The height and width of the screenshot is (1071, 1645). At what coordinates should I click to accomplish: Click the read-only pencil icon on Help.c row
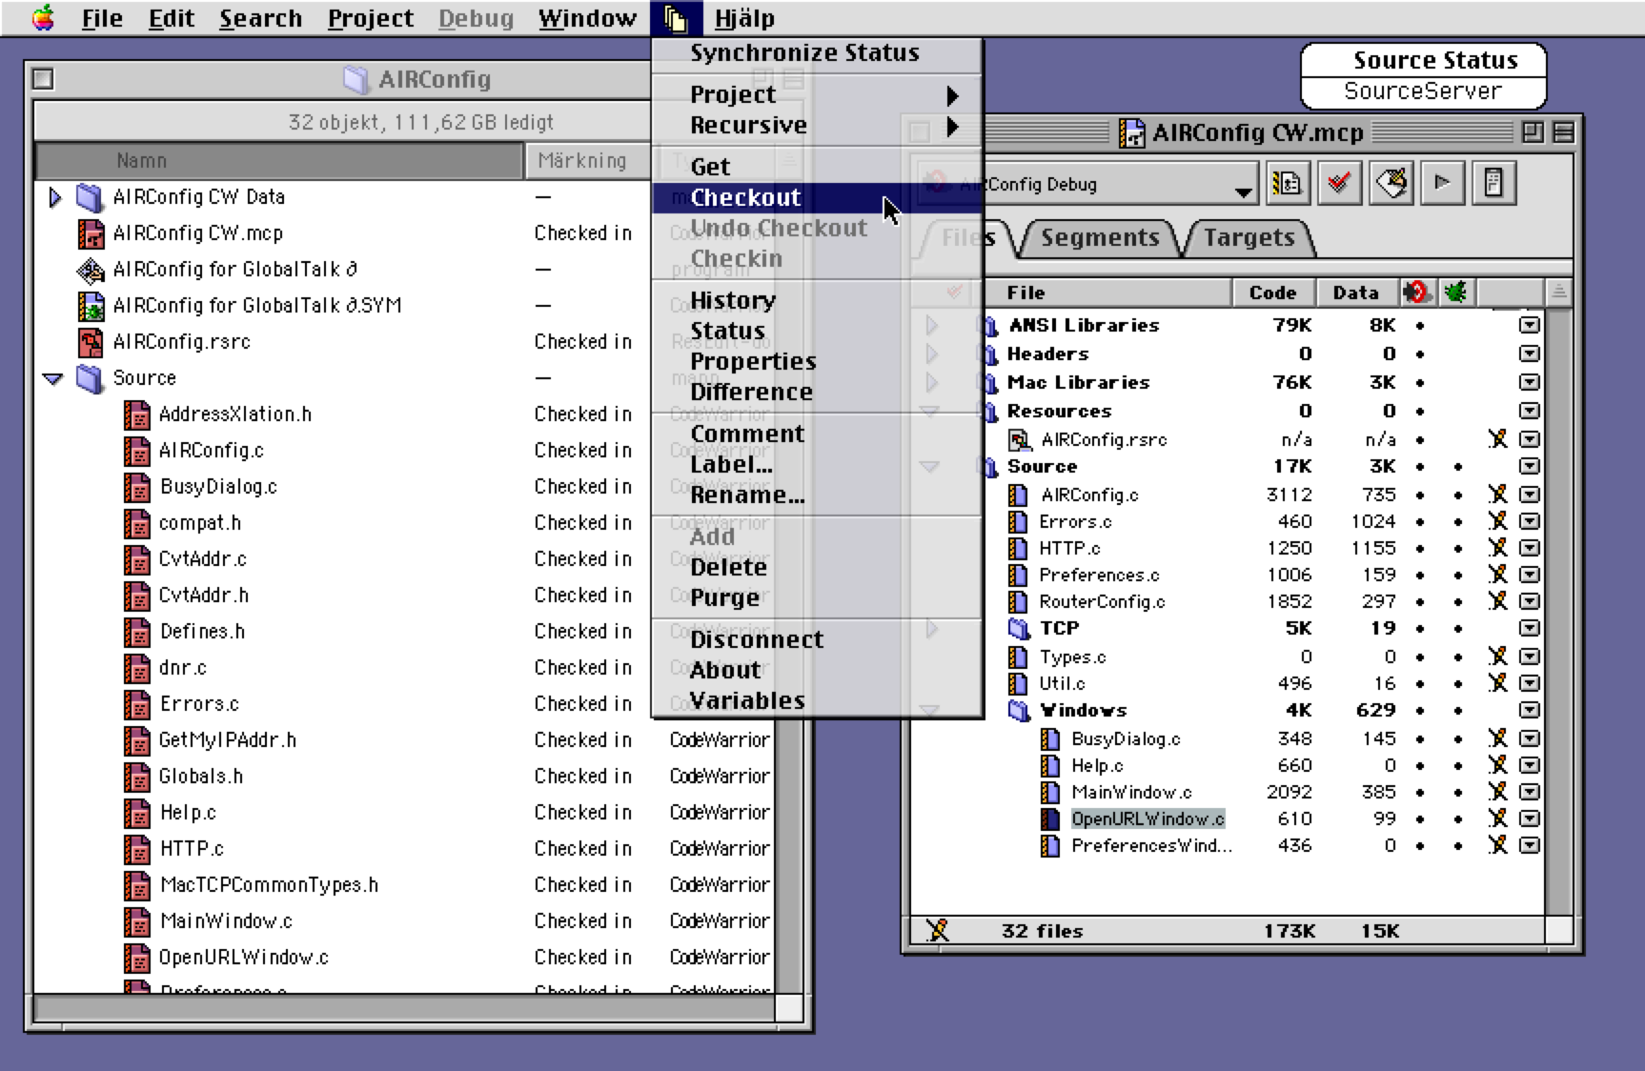1497,765
